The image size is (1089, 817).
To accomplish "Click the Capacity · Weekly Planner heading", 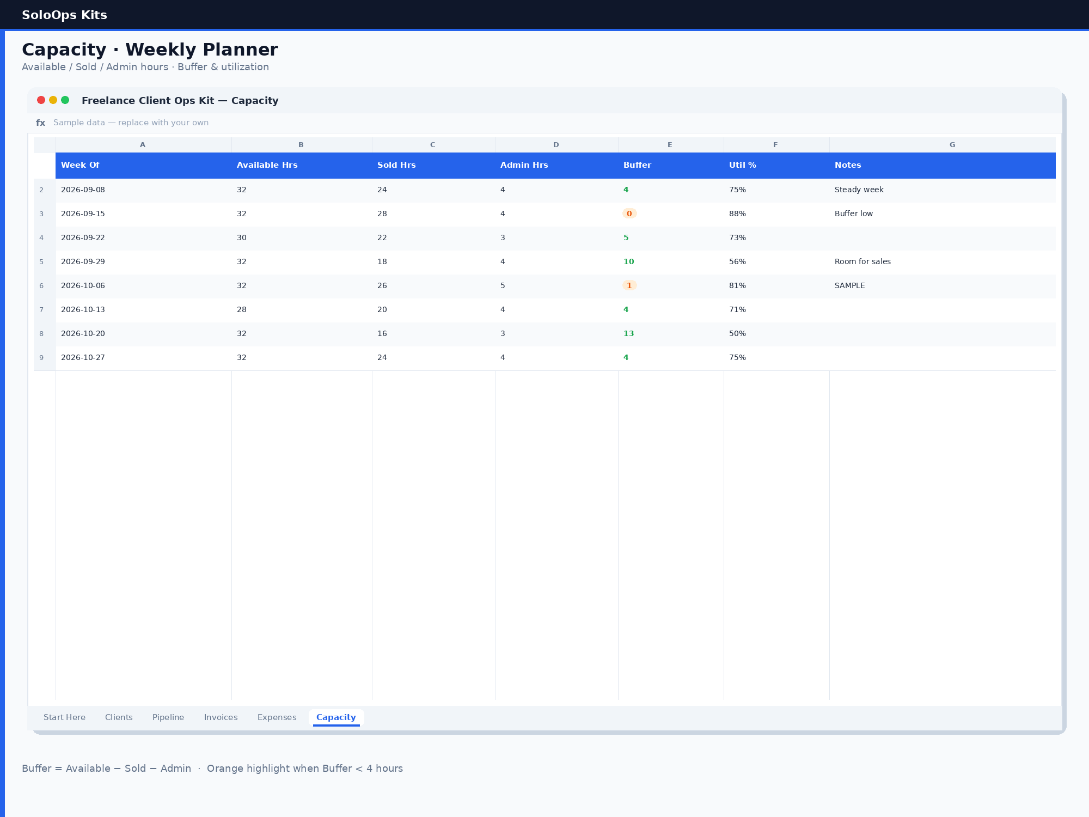I will (150, 50).
